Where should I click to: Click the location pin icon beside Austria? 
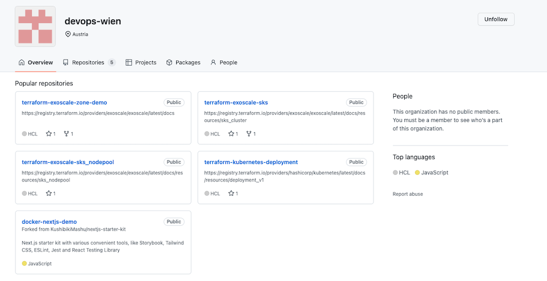68,34
